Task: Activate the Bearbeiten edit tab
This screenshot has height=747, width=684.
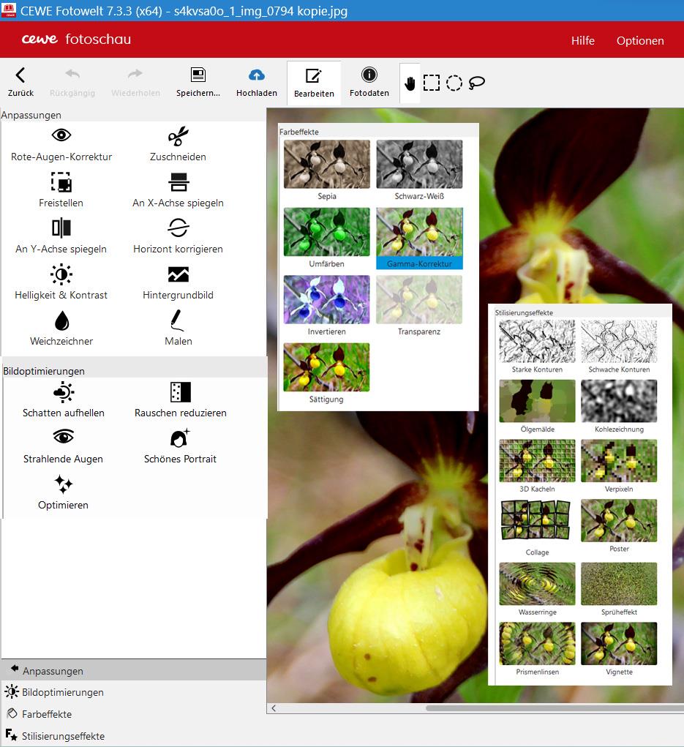Action: click(314, 83)
